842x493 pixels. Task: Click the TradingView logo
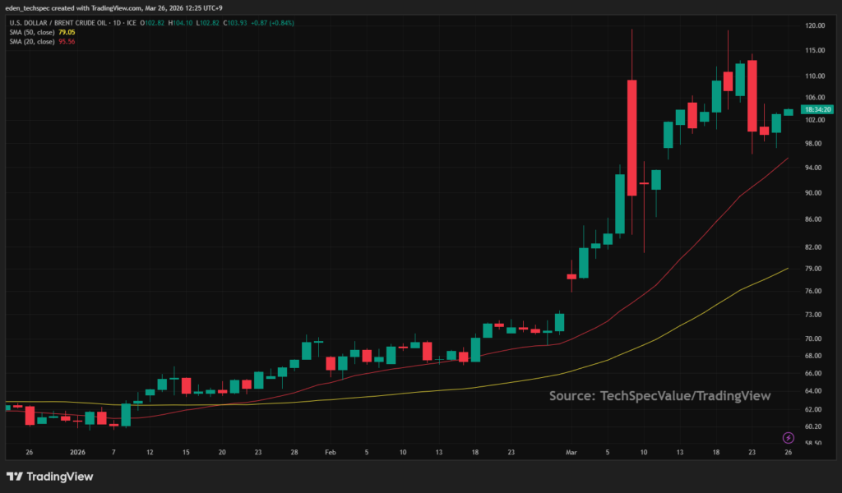49,477
